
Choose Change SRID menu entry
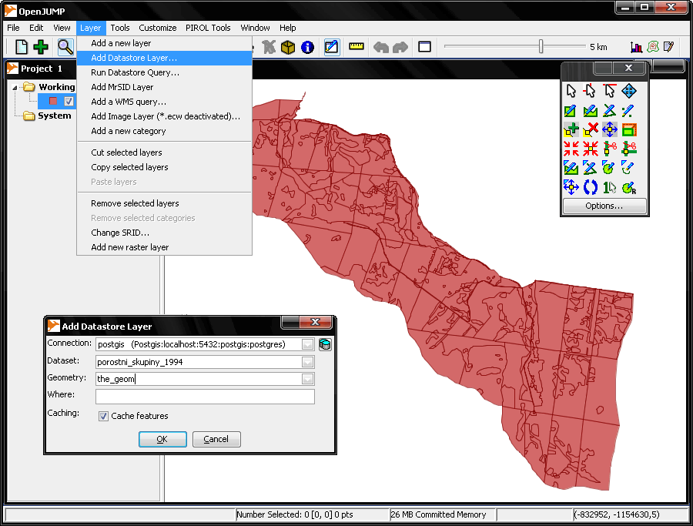point(165,233)
